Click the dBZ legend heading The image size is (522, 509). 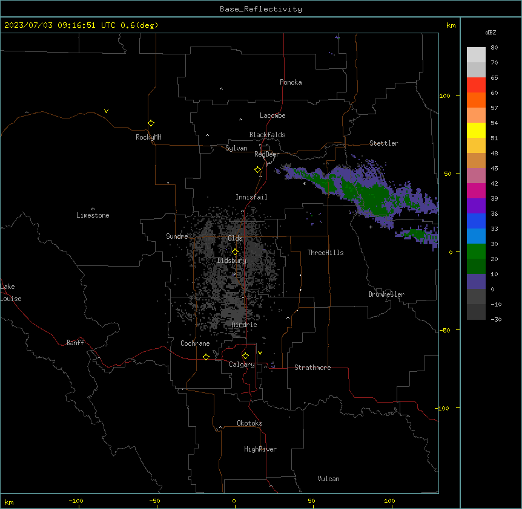pyautogui.click(x=491, y=32)
